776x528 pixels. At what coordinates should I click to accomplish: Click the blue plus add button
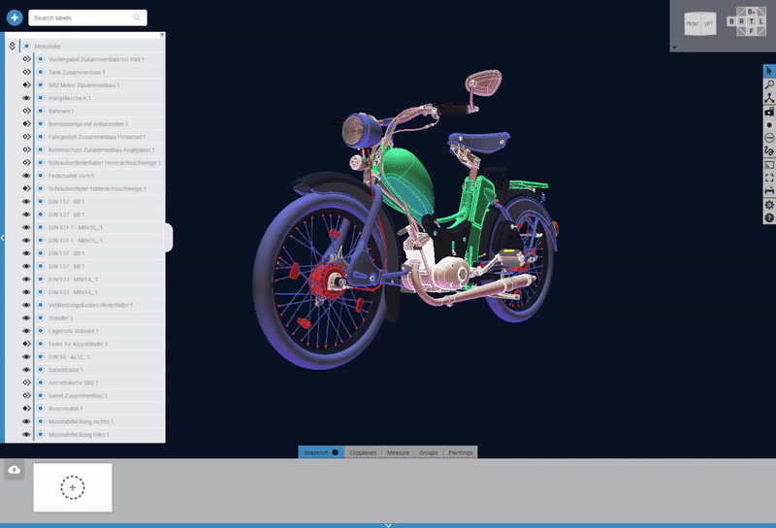point(15,17)
